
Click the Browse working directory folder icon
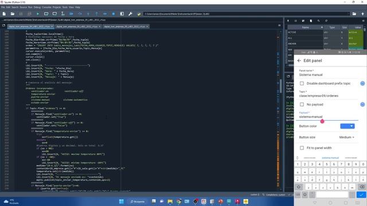click(x=354, y=14)
